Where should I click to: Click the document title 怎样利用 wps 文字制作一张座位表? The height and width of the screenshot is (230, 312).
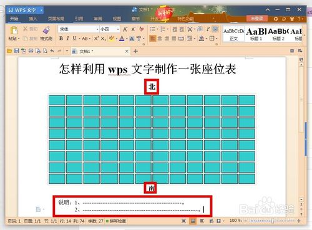(x=148, y=69)
